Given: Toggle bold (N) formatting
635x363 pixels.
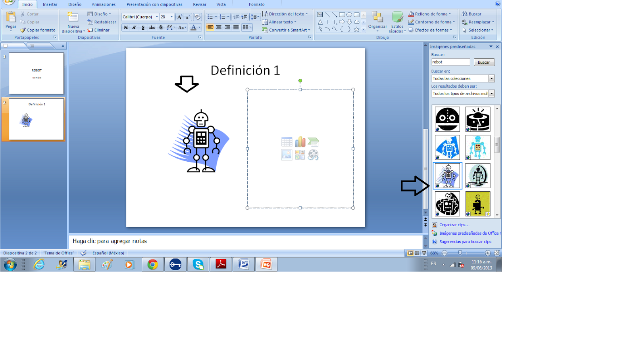Looking at the screenshot, I should 126,28.
